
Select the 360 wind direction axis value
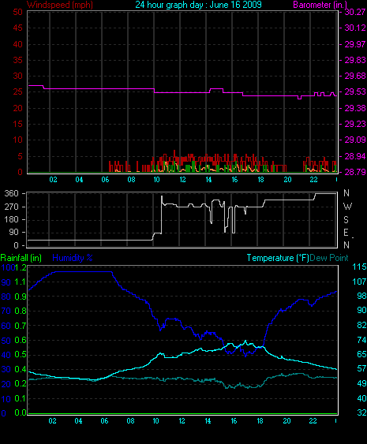pyautogui.click(x=11, y=194)
